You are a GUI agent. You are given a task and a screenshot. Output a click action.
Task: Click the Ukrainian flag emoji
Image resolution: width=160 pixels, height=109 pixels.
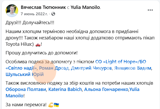[x=56, y=104]
